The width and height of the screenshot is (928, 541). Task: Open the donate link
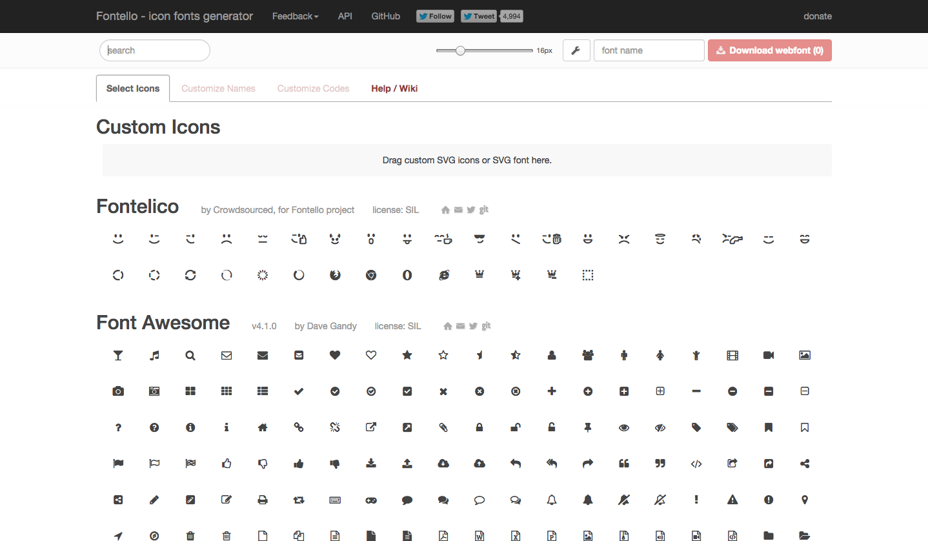click(x=818, y=16)
